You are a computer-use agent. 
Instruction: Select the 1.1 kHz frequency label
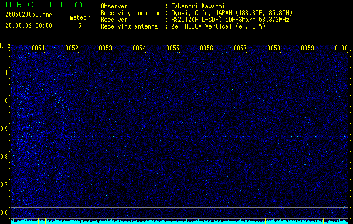(x=4, y=73)
